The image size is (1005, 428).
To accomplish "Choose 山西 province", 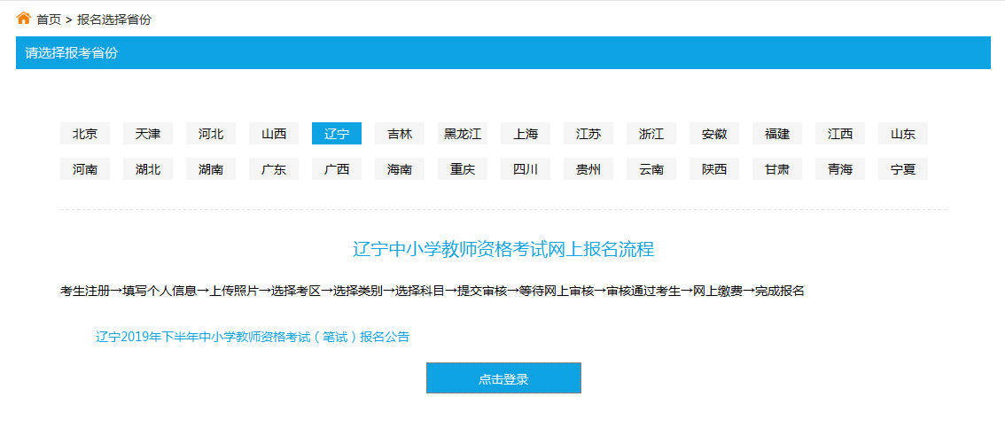I will coord(274,133).
